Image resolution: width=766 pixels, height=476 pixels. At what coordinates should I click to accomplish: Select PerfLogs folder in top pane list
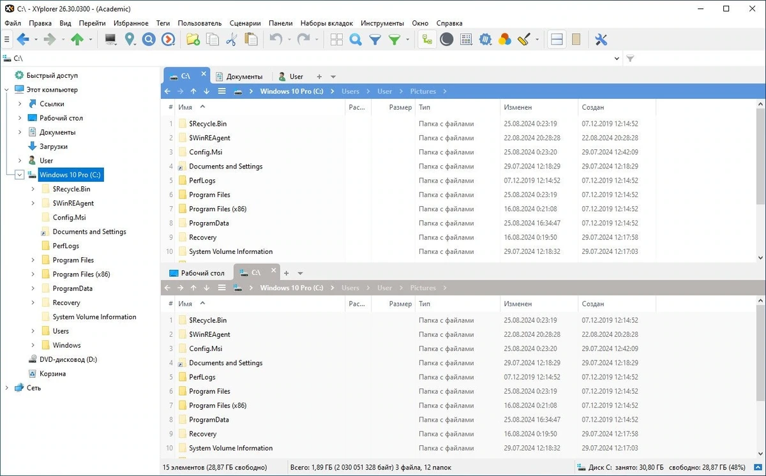click(202, 181)
